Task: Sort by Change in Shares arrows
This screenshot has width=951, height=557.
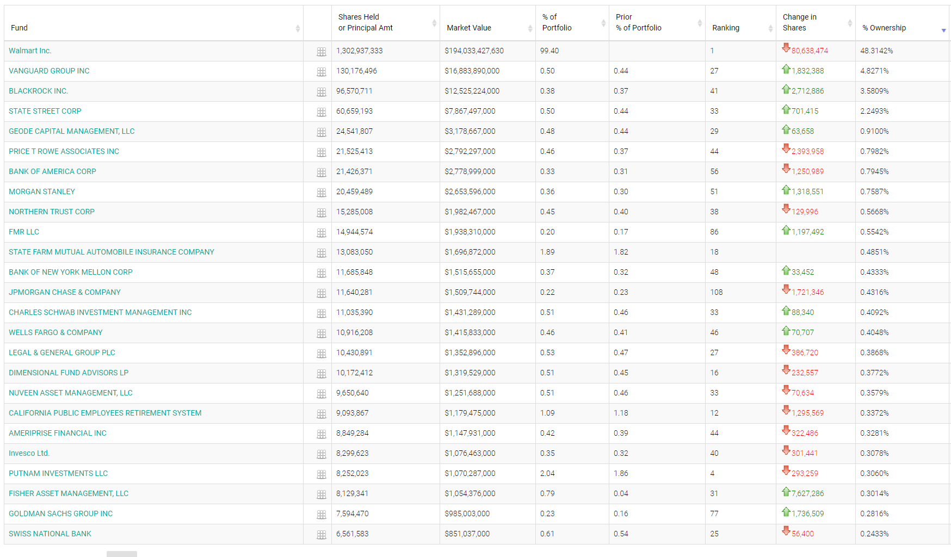Action: [x=850, y=23]
